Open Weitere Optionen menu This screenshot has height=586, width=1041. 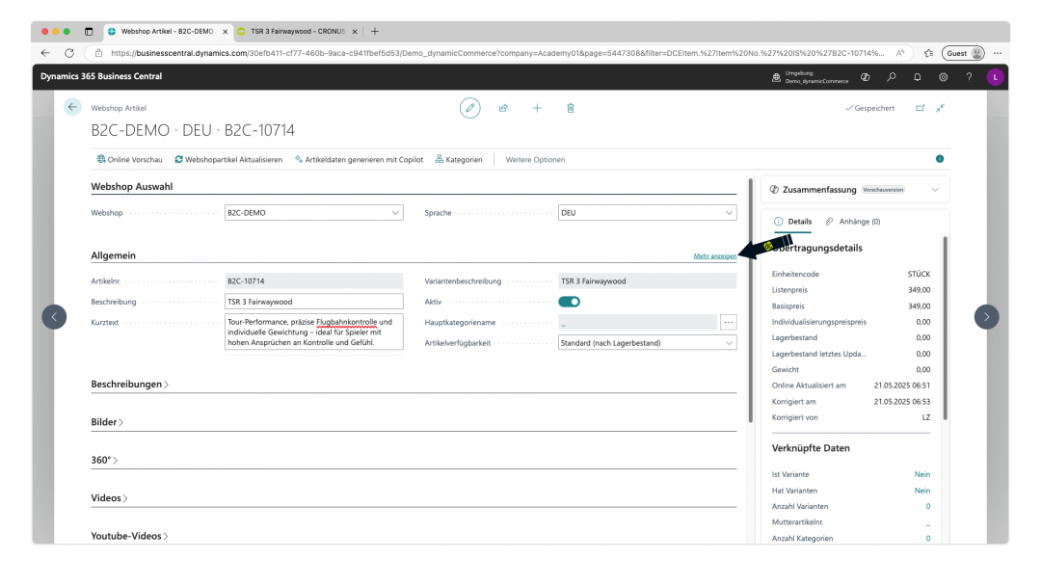pyautogui.click(x=535, y=159)
